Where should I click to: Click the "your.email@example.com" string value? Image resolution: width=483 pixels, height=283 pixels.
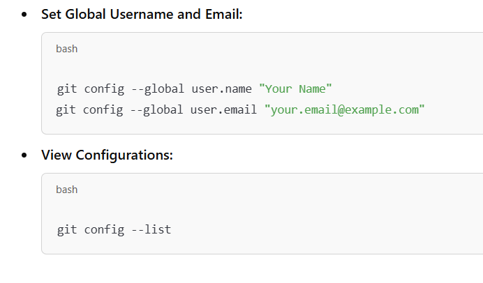click(x=344, y=110)
